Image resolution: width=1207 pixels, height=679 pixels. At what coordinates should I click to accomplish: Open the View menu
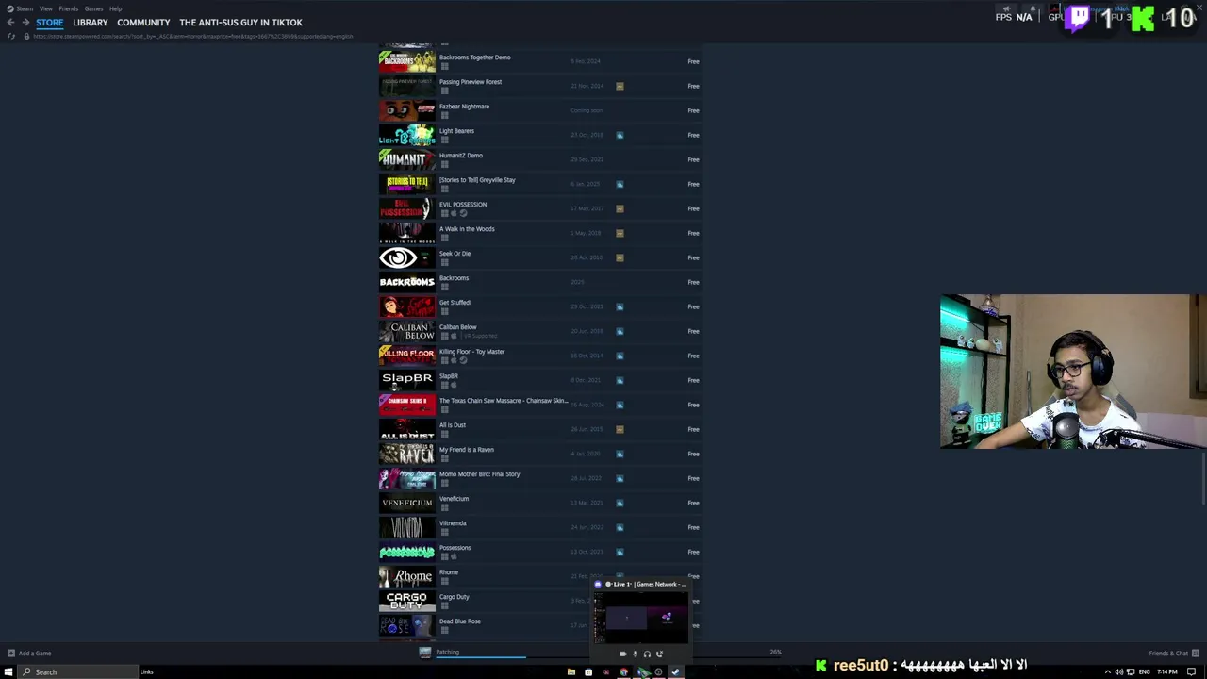(45, 8)
